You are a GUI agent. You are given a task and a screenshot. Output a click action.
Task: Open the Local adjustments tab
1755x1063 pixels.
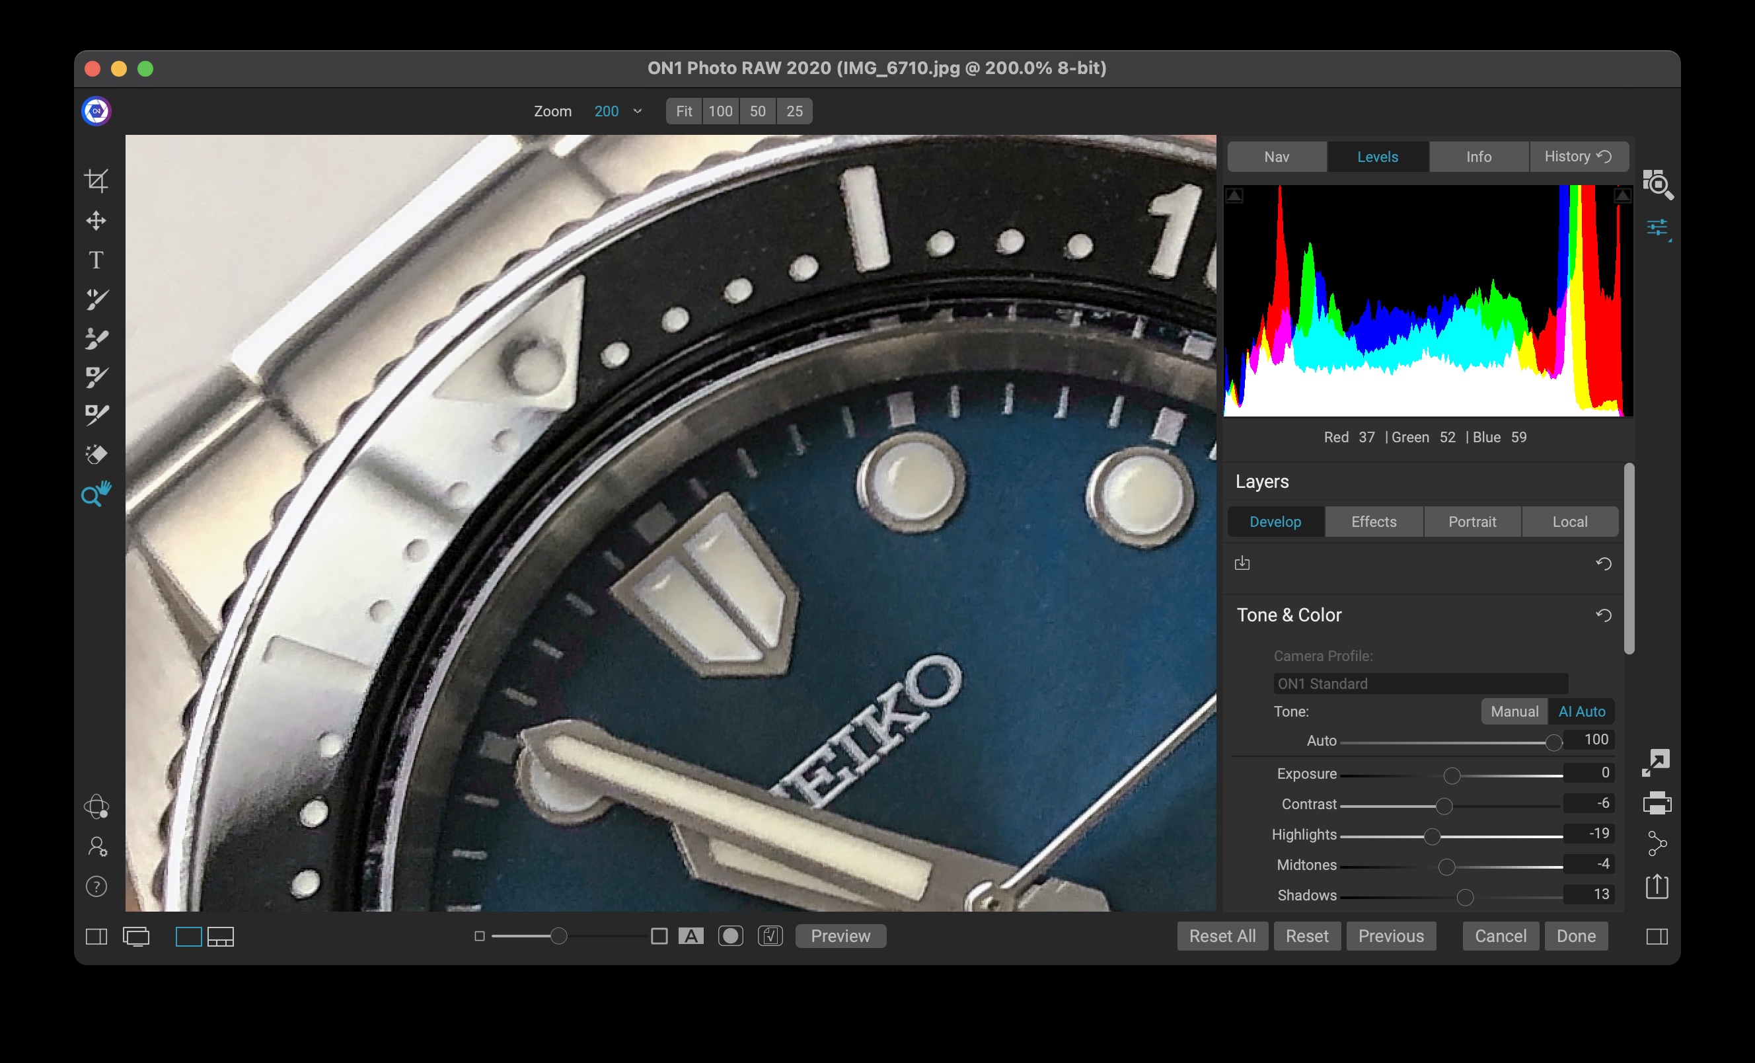(x=1569, y=522)
